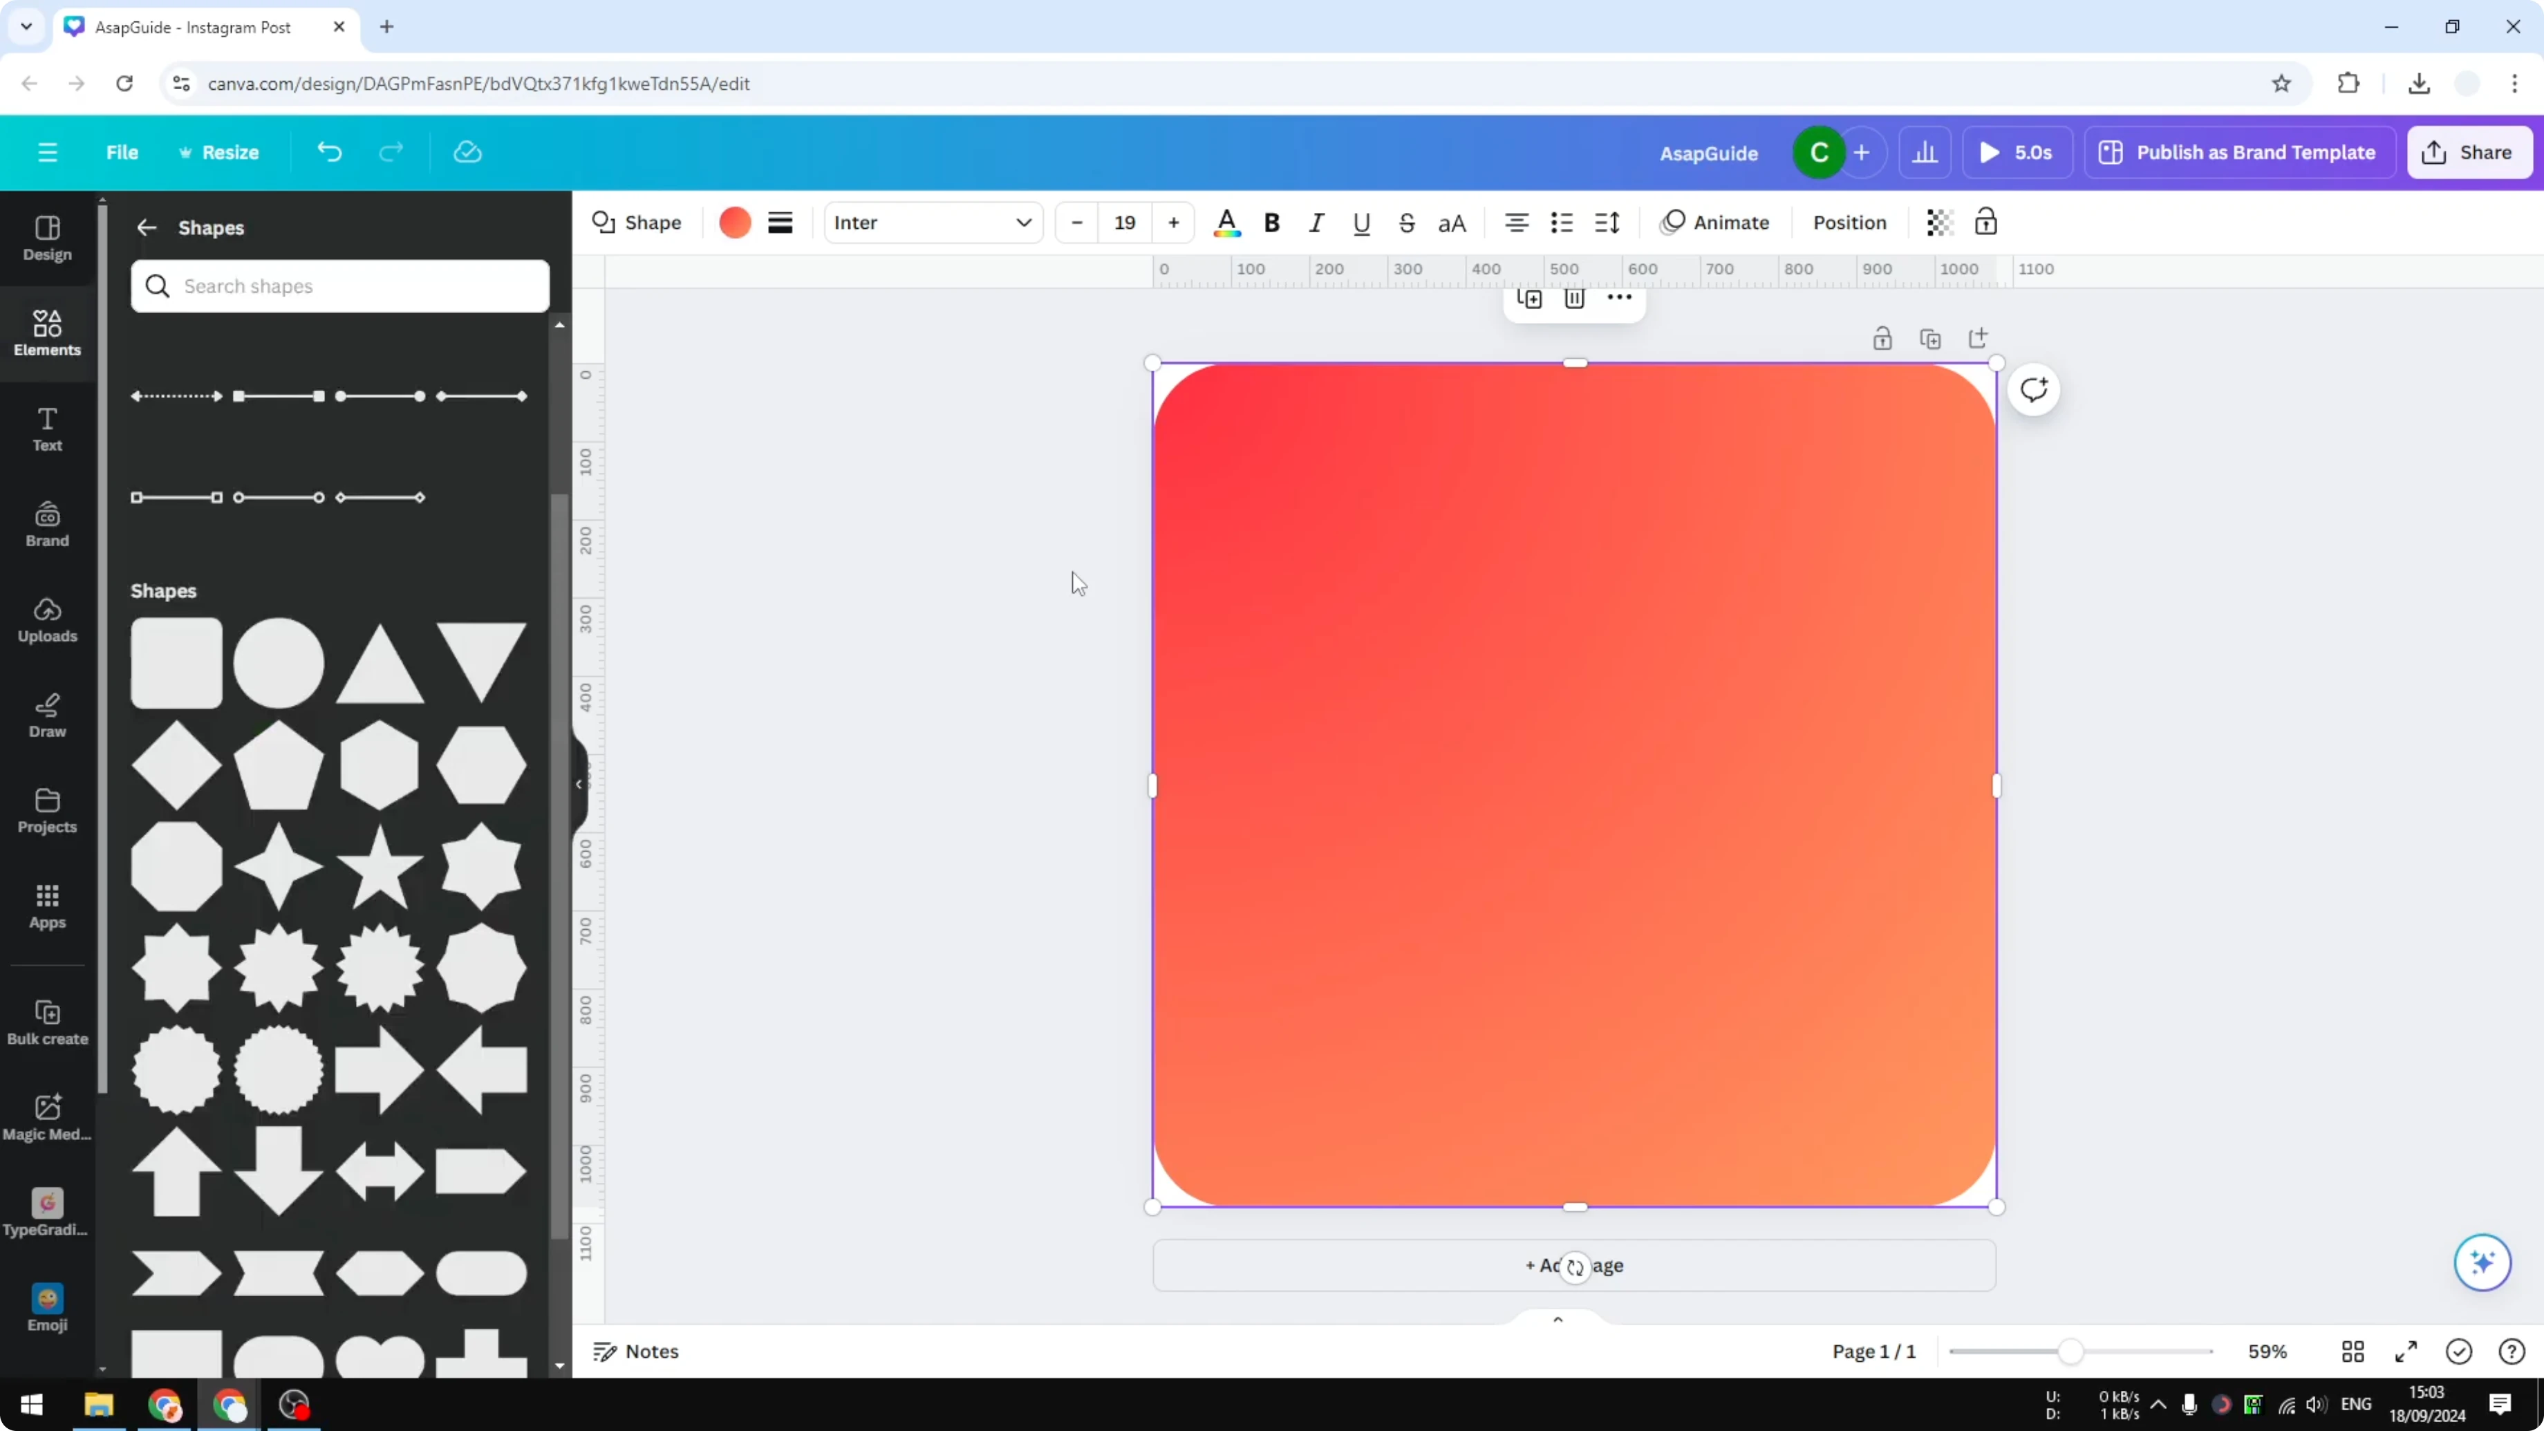Image resolution: width=2544 pixels, height=1431 pixels.
Task: Click the zoom slider handle
Action: coord(2071,1351)
